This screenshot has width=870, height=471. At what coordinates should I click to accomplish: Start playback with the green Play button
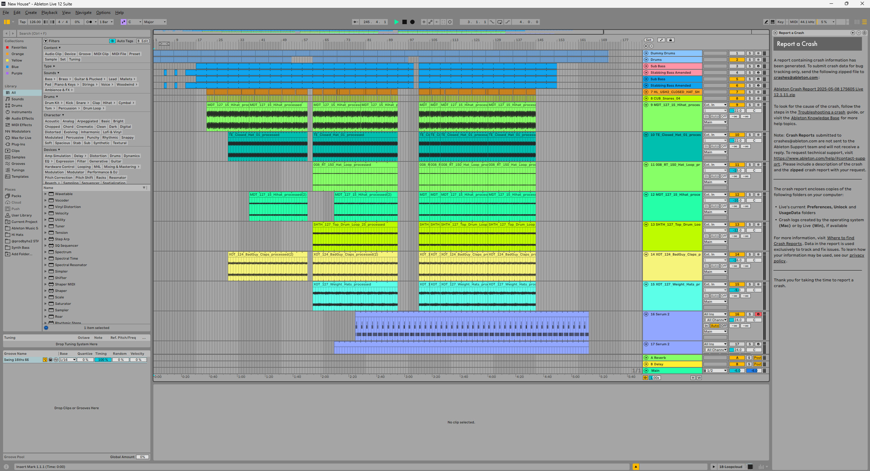[x=396, y=22]
